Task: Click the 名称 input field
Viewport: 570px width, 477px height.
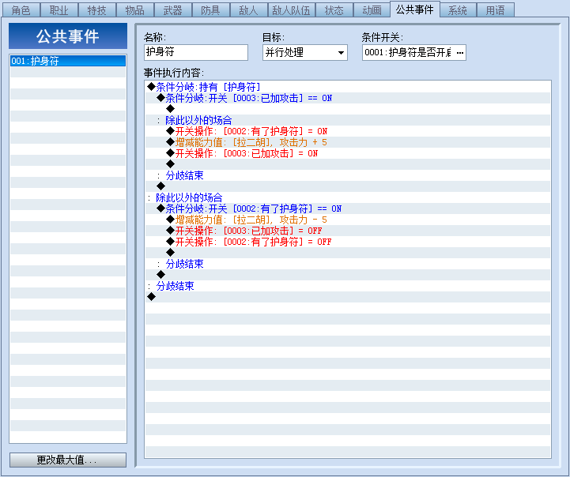Action: [x=196, y=52]
